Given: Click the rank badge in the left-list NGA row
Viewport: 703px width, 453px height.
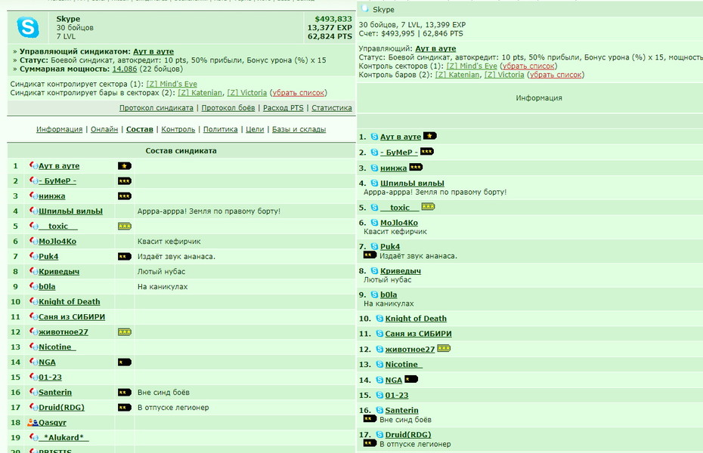Looking at the screenshot, I should [124, 362].
